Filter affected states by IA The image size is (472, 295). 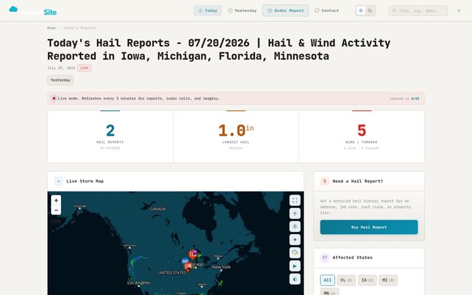[x=367, y=281]
